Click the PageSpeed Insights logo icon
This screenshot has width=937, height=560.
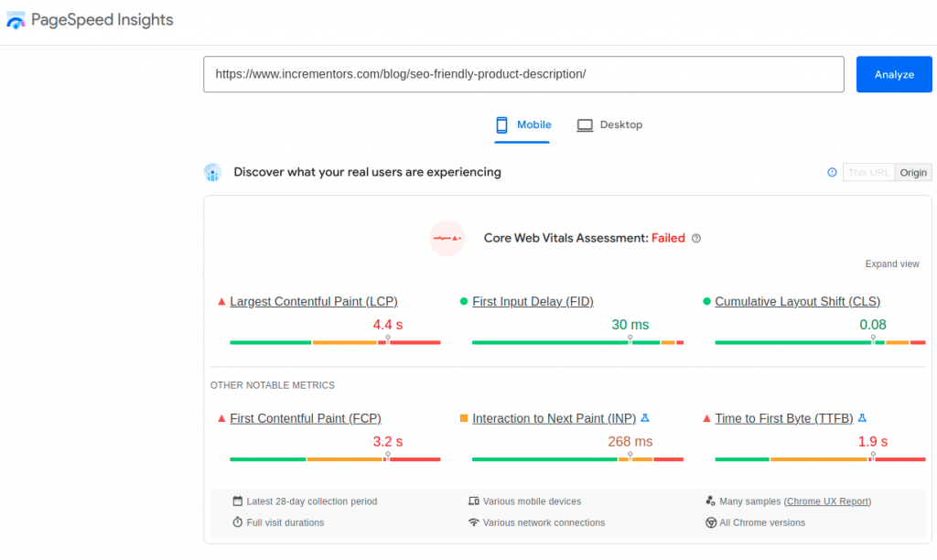(16, 20)
